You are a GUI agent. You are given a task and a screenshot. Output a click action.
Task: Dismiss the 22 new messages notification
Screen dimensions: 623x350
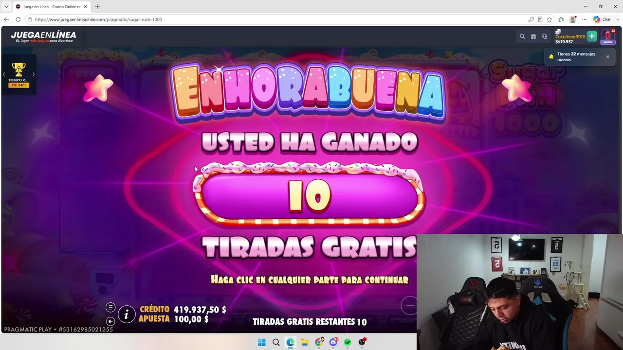[x=607, y=57]
